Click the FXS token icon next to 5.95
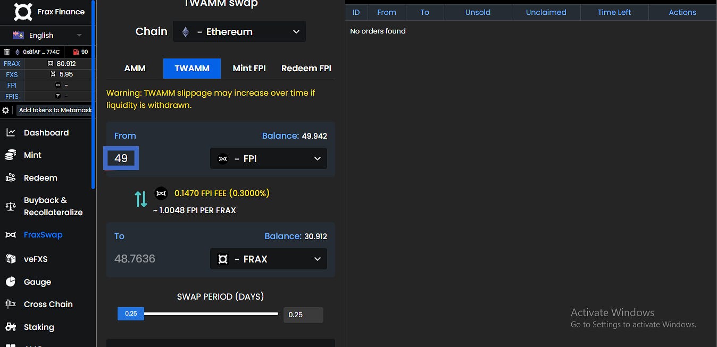Screen dimensions: 717x347 tap(53, 74)
